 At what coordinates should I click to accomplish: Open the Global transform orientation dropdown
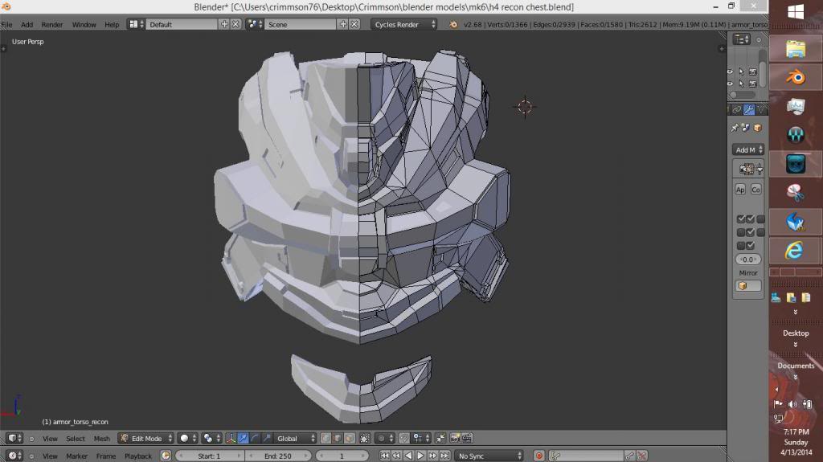click(x=293, y=439)
